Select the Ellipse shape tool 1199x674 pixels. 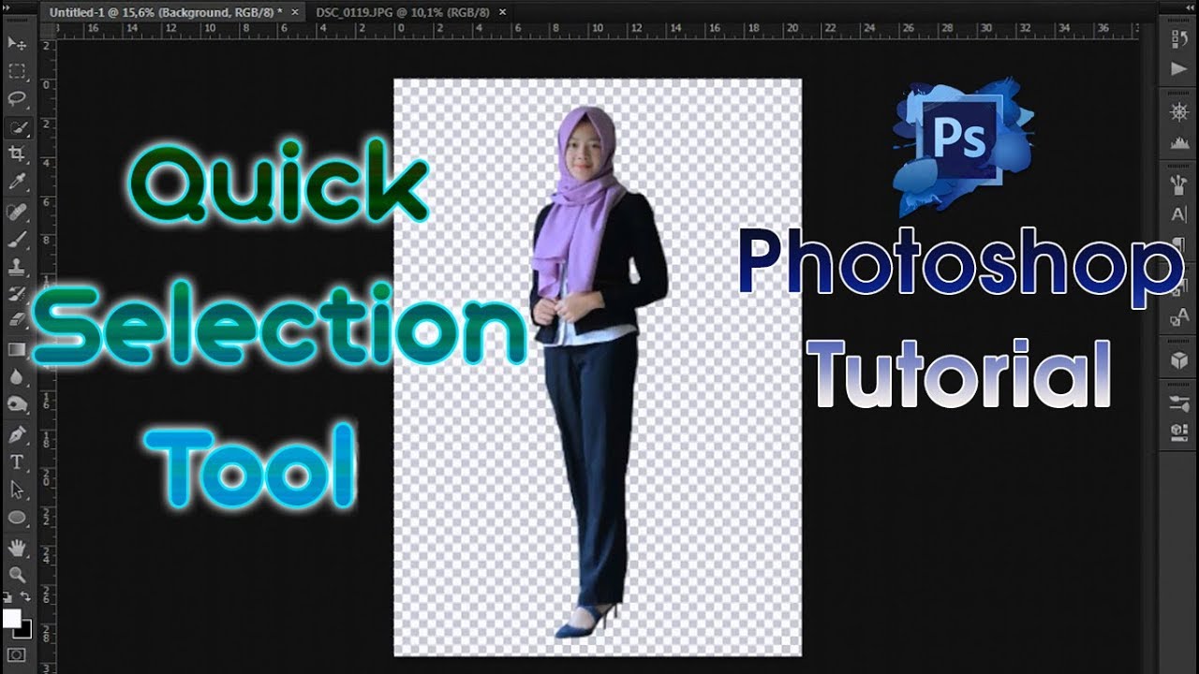tap(17, 518)
